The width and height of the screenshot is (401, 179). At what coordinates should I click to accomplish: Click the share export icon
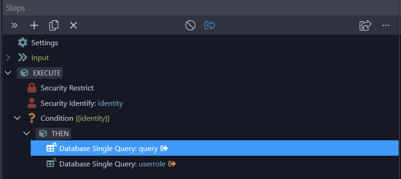pos(365,25)
